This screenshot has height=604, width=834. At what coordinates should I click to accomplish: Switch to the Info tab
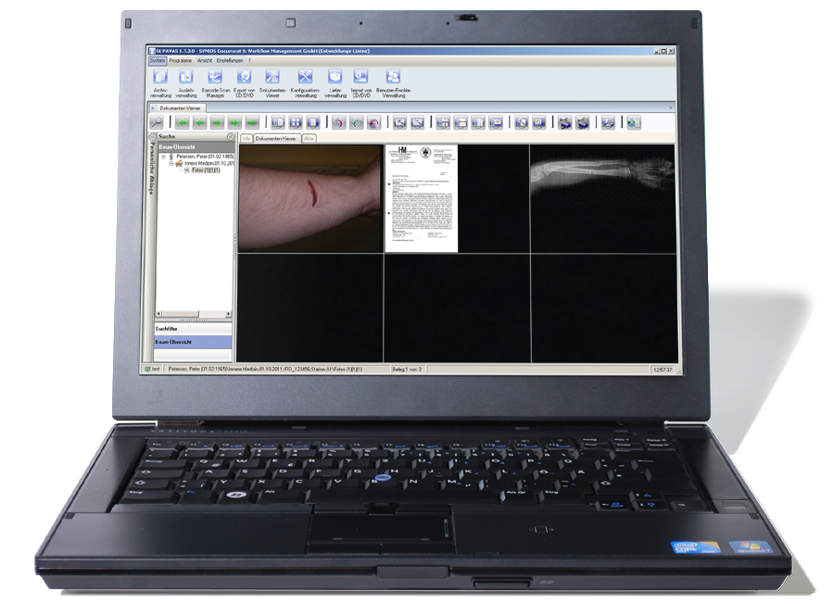pos(246,138)
